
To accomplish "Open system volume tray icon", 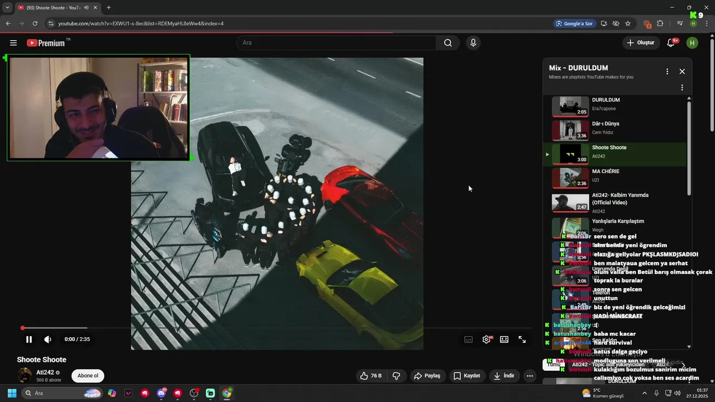I will [678, 393].
